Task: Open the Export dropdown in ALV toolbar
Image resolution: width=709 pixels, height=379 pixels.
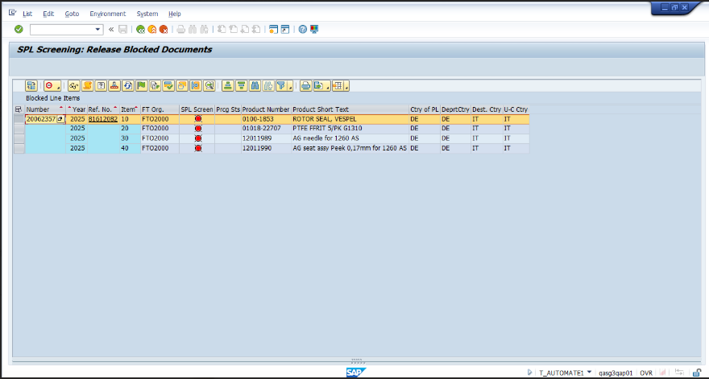Action: 321,85
